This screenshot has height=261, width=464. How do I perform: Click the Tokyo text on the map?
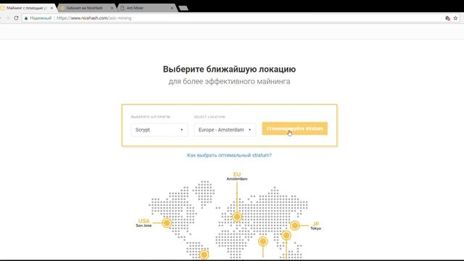click(316, 228)
